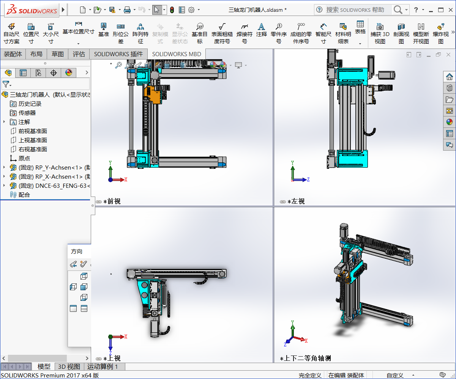Expand the SOLIDWORKS menu flyout arrow
This screenshot has width=456, height=379.
point(63,9)
